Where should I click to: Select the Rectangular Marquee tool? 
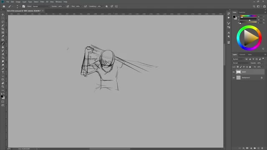click(x=3, y=18)
